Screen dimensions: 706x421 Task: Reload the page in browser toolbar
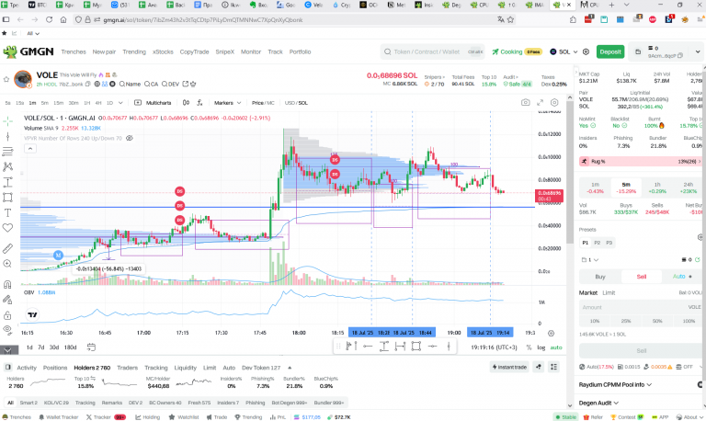coord(49,20)
